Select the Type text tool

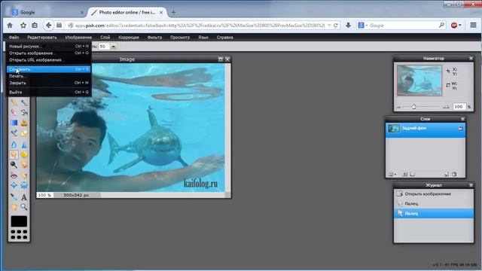tap(24, 196)
